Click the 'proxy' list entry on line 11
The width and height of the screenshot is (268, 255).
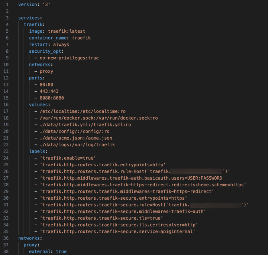[46, 71]
